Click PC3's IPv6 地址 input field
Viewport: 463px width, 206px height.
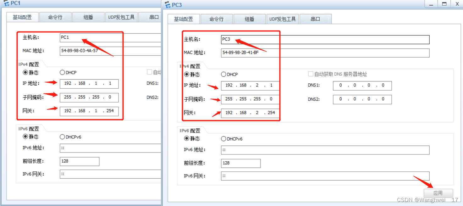[325, 150]
